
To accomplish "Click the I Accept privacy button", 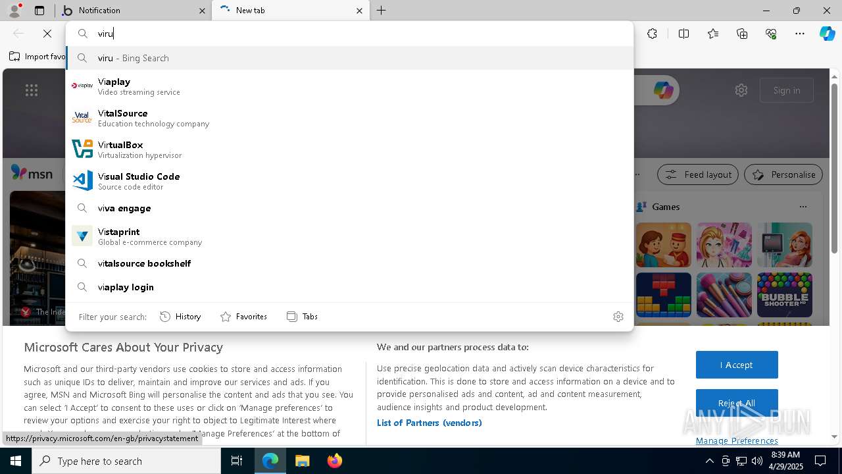I will point(737,365).
